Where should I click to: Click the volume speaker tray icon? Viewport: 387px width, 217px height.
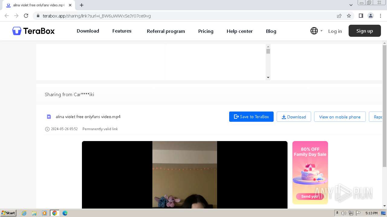(344, 213)
